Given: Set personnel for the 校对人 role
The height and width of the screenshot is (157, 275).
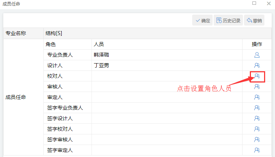Looking at the screenshot, I should point(257,76).
